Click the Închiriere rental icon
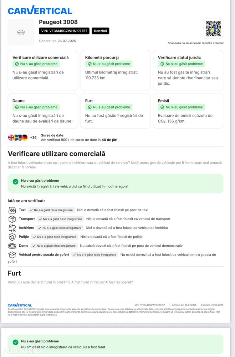The image size is (235, 357). click(12, 228)
